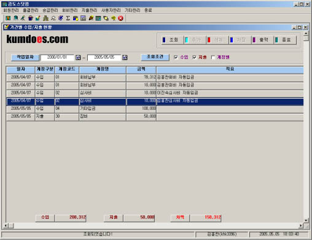
Task: Select the 잡비 expense row with 50,000
Action: [155, 117]
